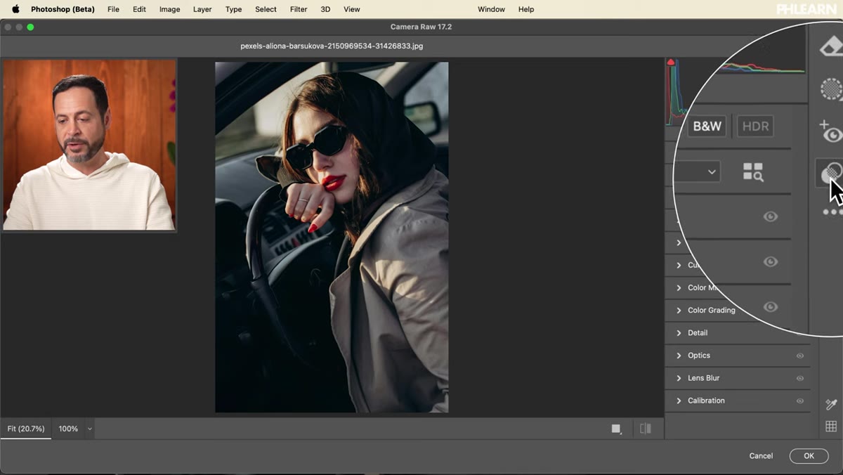Screen dimensions: 843x475
Task: Toggle visibility eye for Lens Blur panel
Action: [x=799, y=378]
